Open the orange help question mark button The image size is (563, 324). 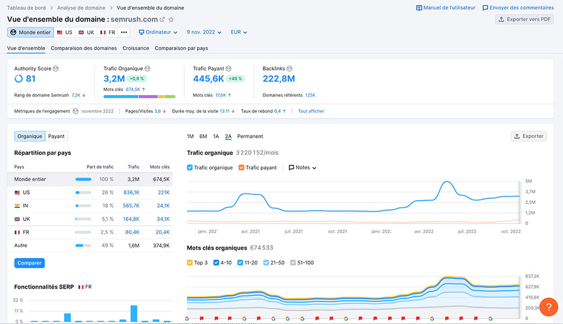pyautogui.click(x=548, y=307)
